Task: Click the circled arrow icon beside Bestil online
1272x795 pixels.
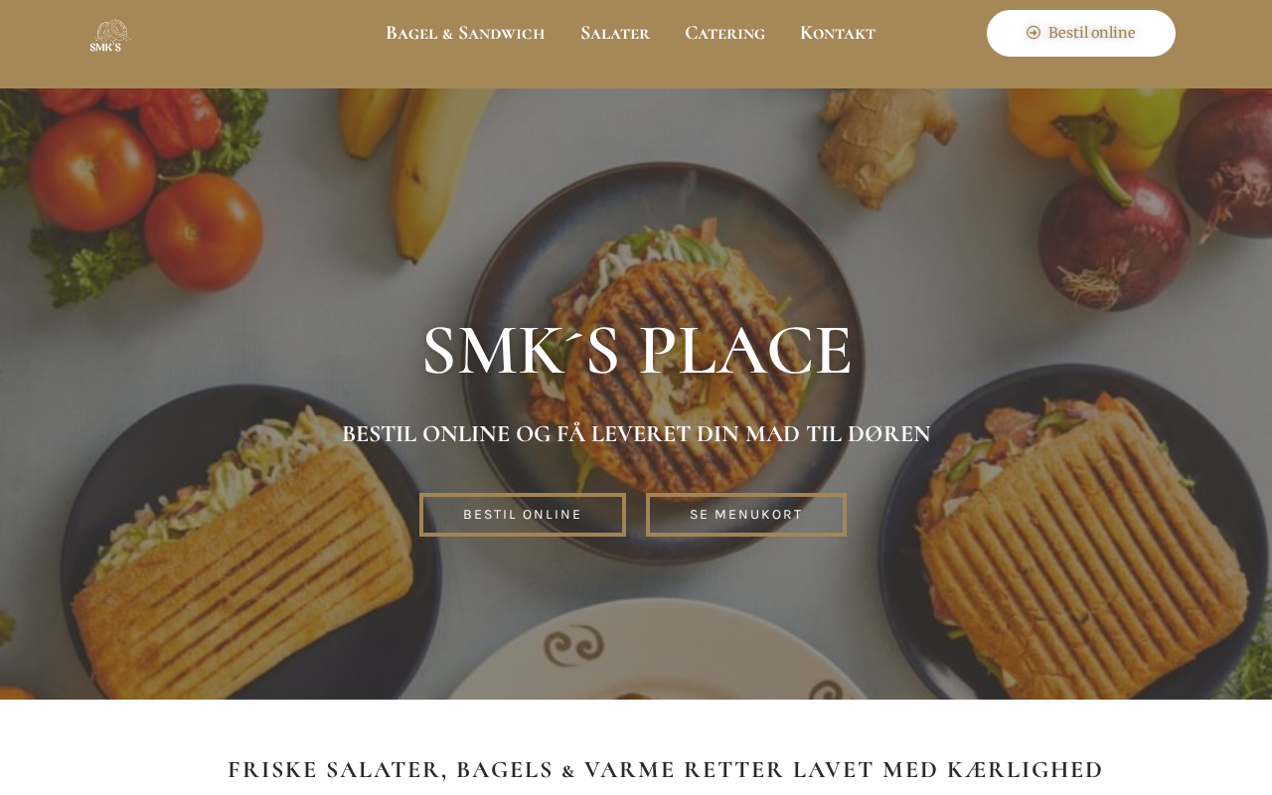Action: (x=1033, y=33)
